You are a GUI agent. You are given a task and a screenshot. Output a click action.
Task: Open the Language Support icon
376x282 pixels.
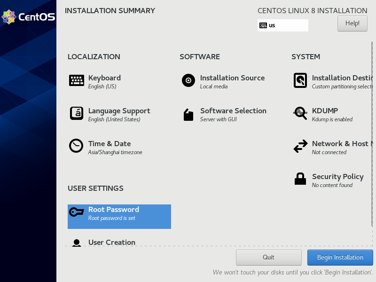click(77, 113)
